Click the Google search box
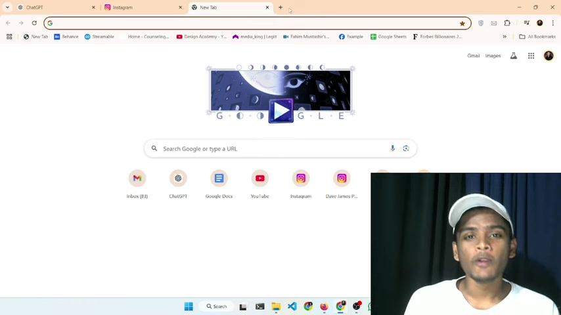This screenshot has width=561, height=315. pos(280,148)
